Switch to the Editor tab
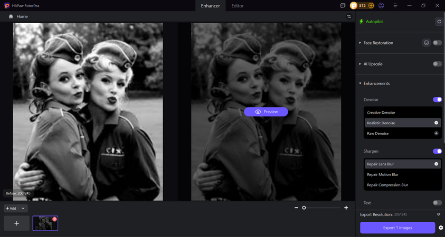Viewport: 445px width, 237px height. [238, 6]
